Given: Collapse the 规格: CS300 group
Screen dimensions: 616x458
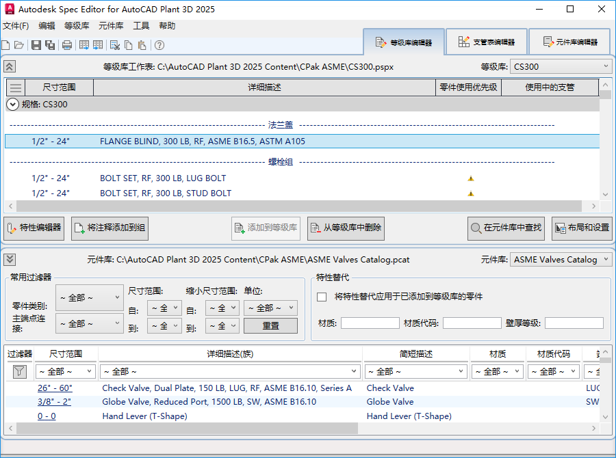Looking at the screenshot, I should tap(12, 105).
